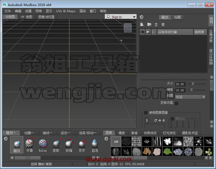Viewport: 216px width, 169px height.
Task: Click the new layer icon
Action: point(142,25)
